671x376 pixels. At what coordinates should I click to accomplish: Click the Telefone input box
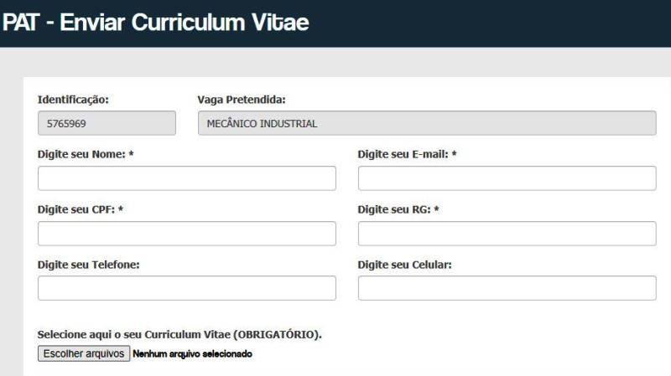(x=186, y=288)
